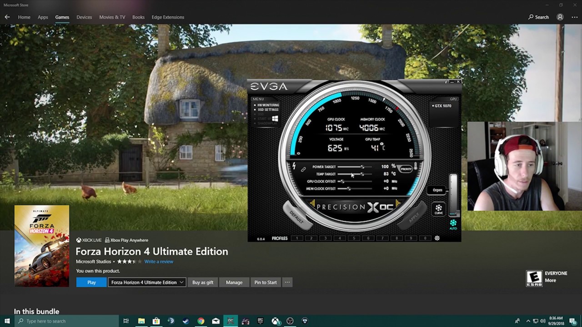Go back with the Store back arrow
The image size is (582, 327).
(7, 17)
